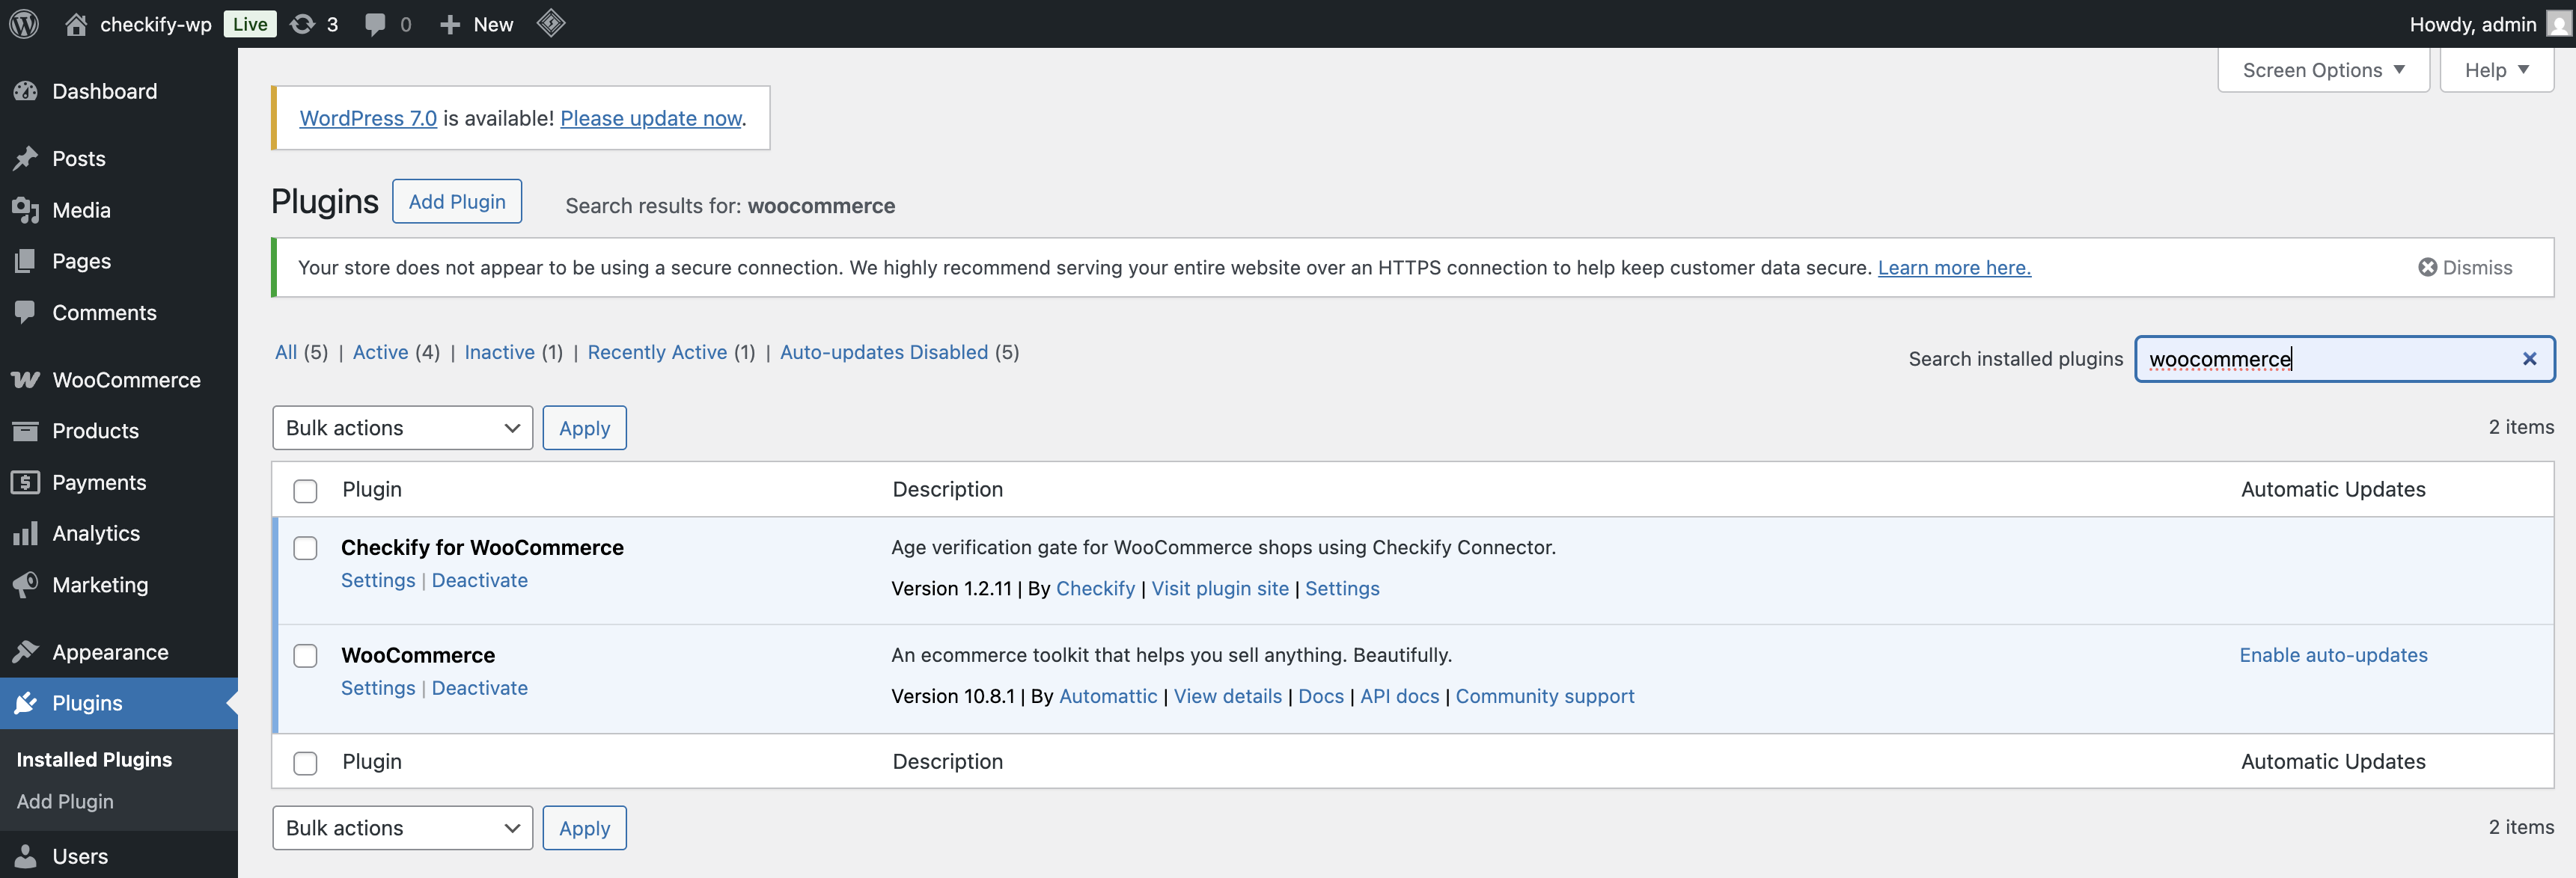This screenshot has width=2576, height=878.
Task: Filter plugins by Inactive
Action: [x=499, y=351]
